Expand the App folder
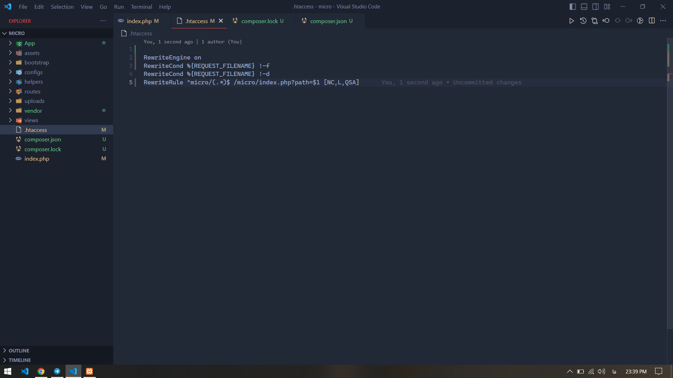This screenshot has height=378, width=673. [56, 43]
